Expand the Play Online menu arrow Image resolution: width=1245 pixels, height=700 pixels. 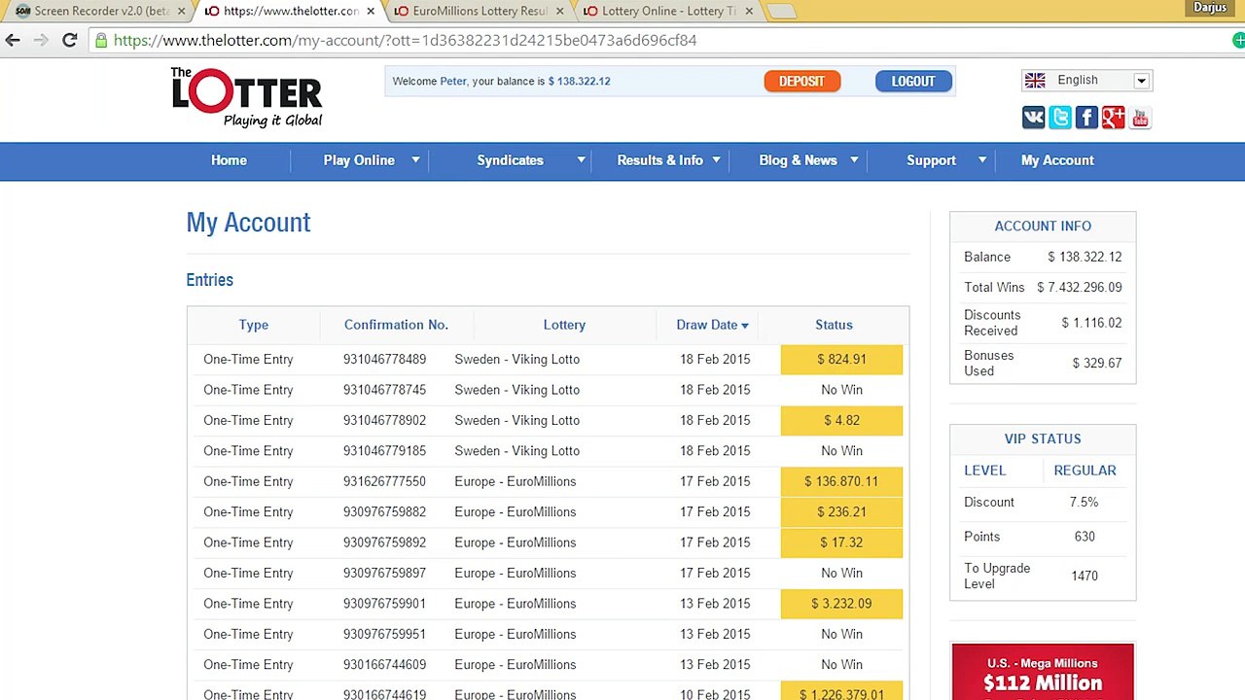tap(415, 160)
